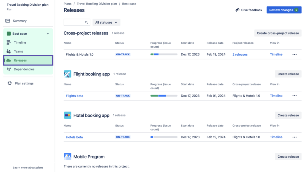Click the Dependencies icon in sidebar

tap(9, 69)
